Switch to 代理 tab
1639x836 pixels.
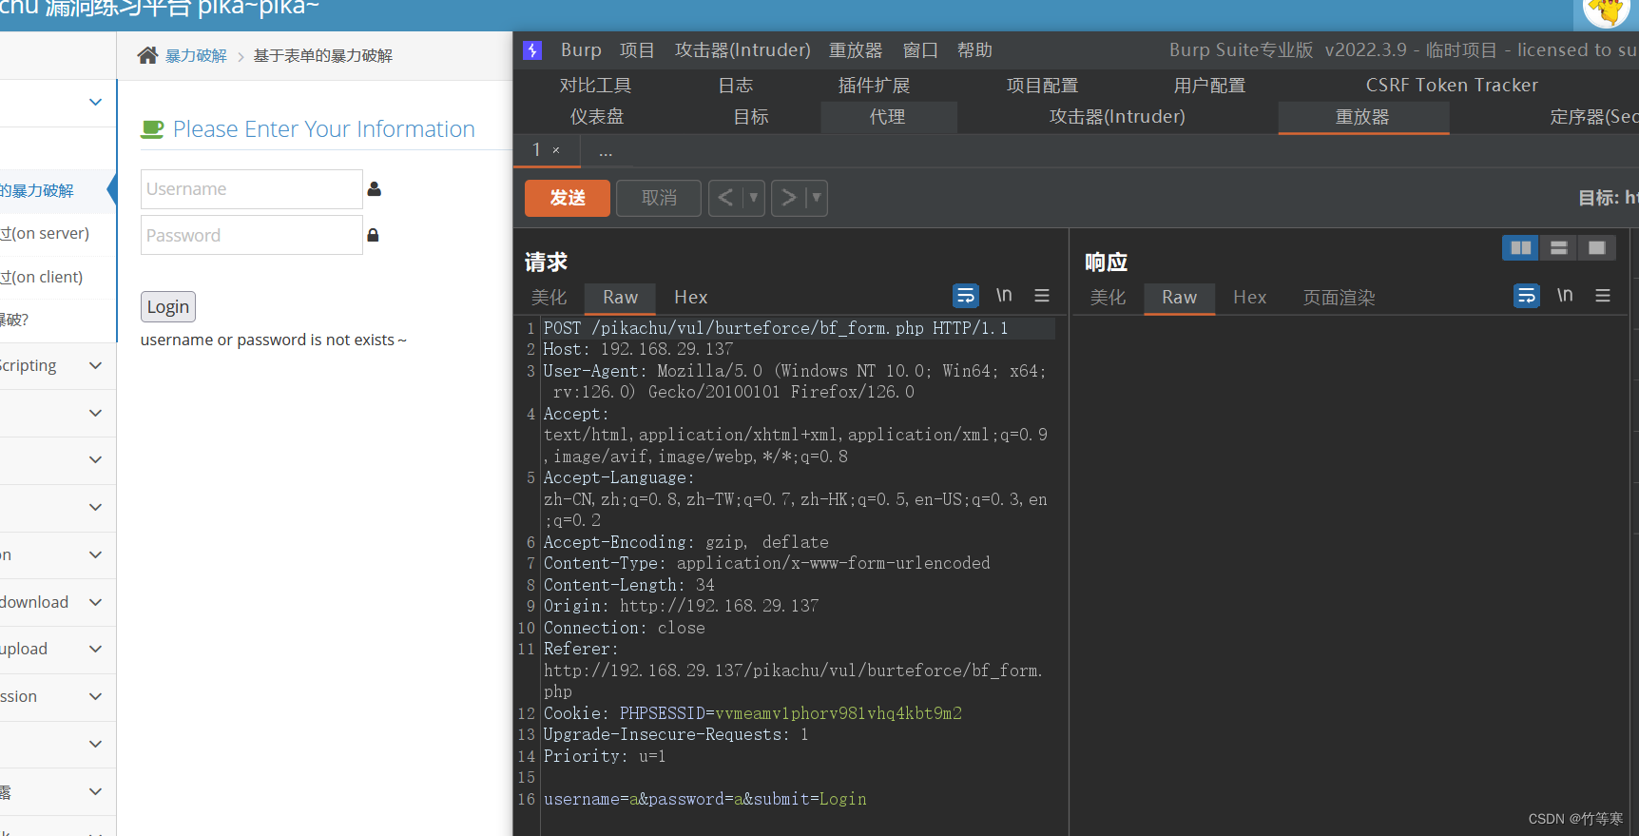coord(888,117)
